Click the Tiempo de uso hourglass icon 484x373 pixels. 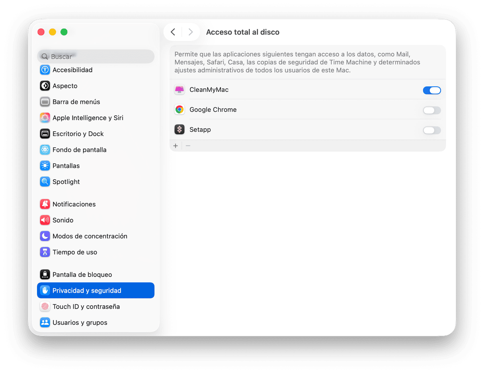[x=45, y=252]
